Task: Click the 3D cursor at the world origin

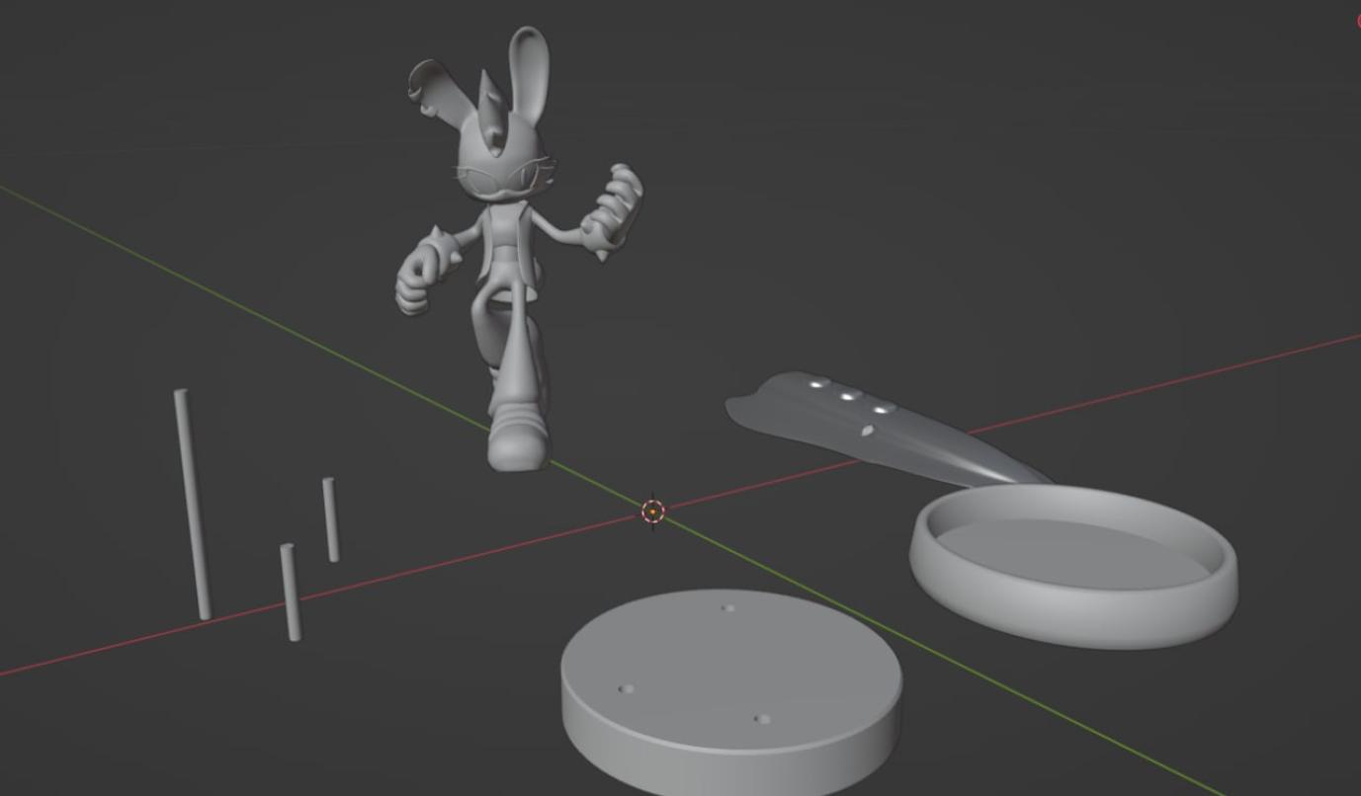Action: pos(652,511)
